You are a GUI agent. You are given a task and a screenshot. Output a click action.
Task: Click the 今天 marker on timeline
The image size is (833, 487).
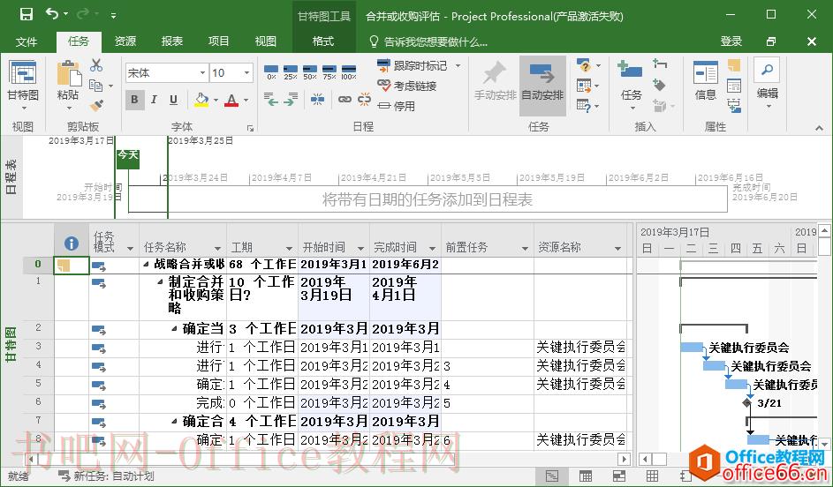pos(127,158)
